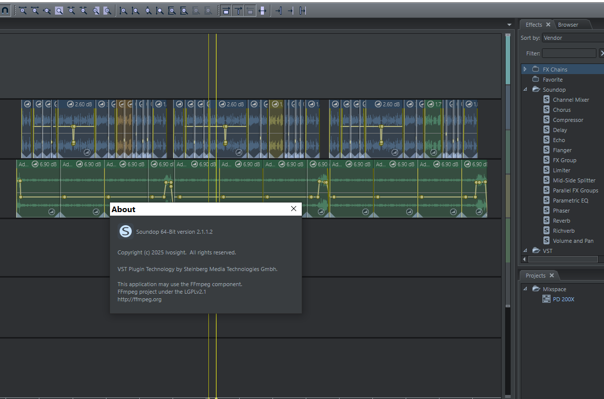
Task: Click the first horizontal zoom in icon
Action: tap(23, 10)
